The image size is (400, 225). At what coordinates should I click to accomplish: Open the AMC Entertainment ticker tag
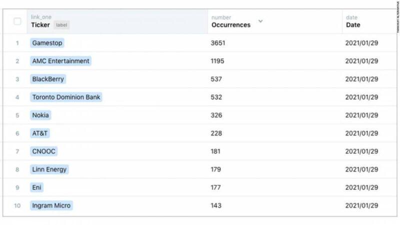click(x=60, y=61)
